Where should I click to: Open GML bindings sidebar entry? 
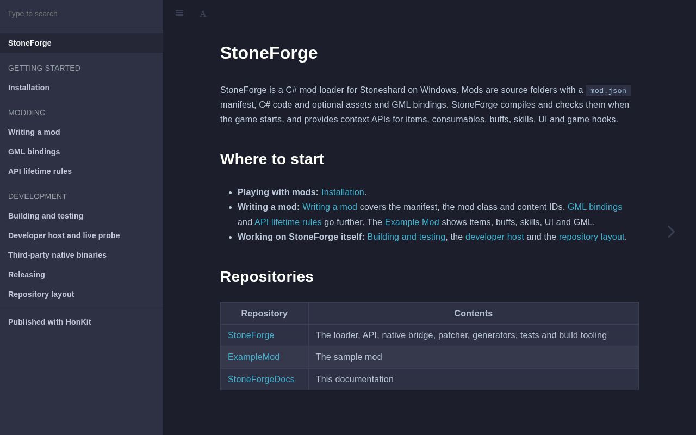coord(82,152)
